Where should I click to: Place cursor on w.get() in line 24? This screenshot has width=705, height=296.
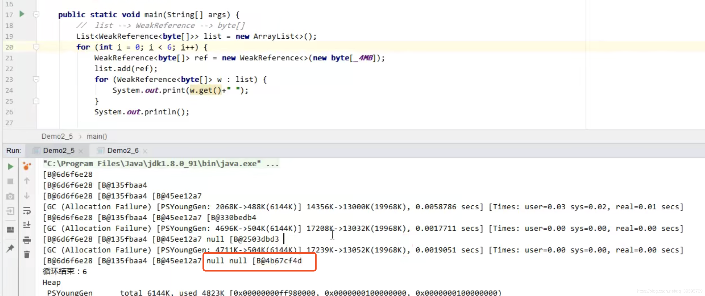206,90
